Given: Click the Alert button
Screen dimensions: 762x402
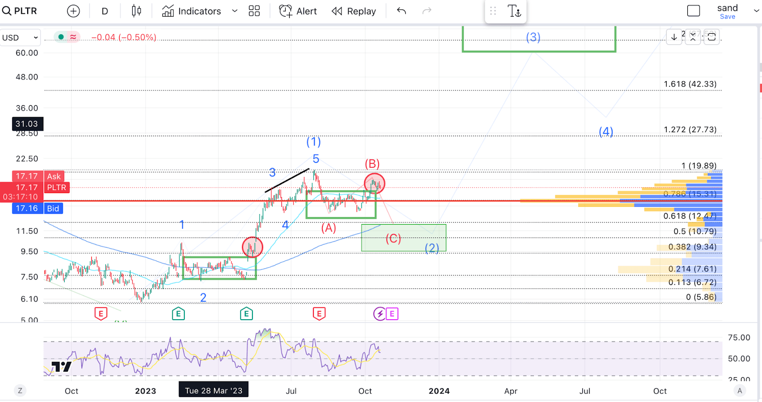Looking at the screenshot, I should 298,11.
